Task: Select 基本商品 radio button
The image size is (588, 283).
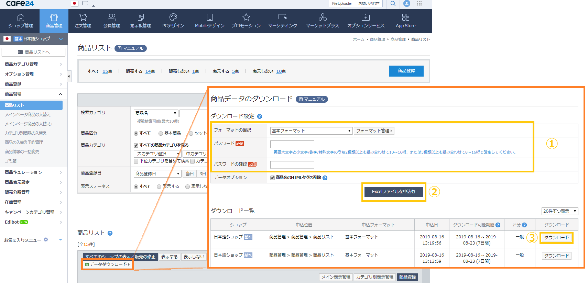Action: click(x=161, y=133)
